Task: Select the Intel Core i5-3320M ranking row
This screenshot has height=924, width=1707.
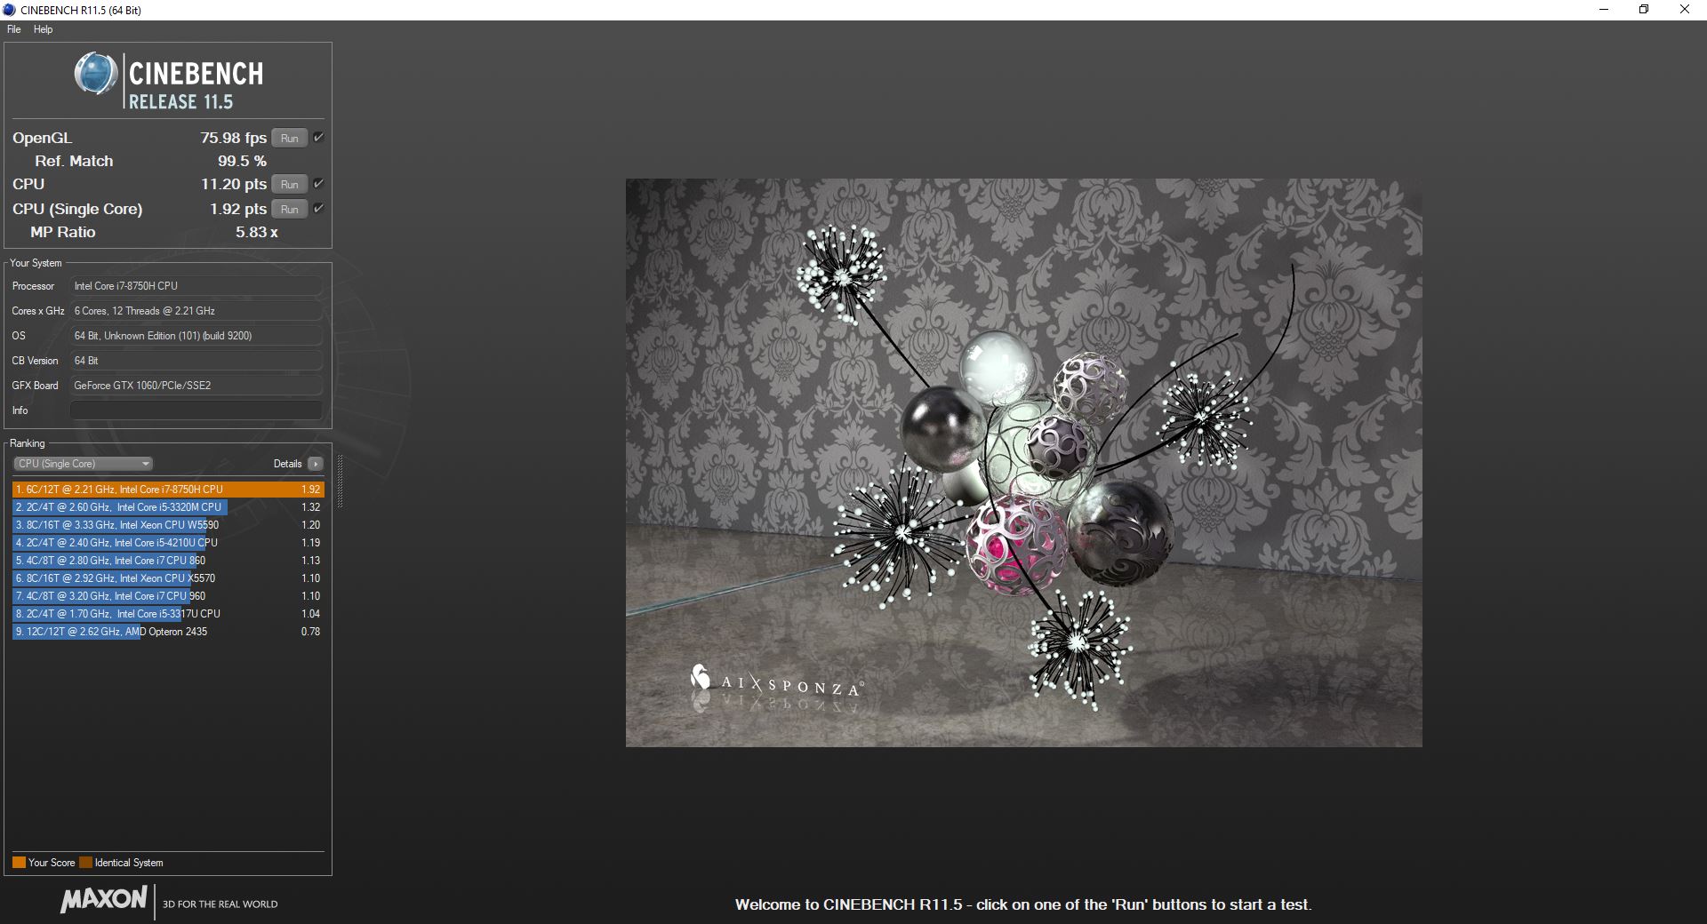Action: (168, 507)
